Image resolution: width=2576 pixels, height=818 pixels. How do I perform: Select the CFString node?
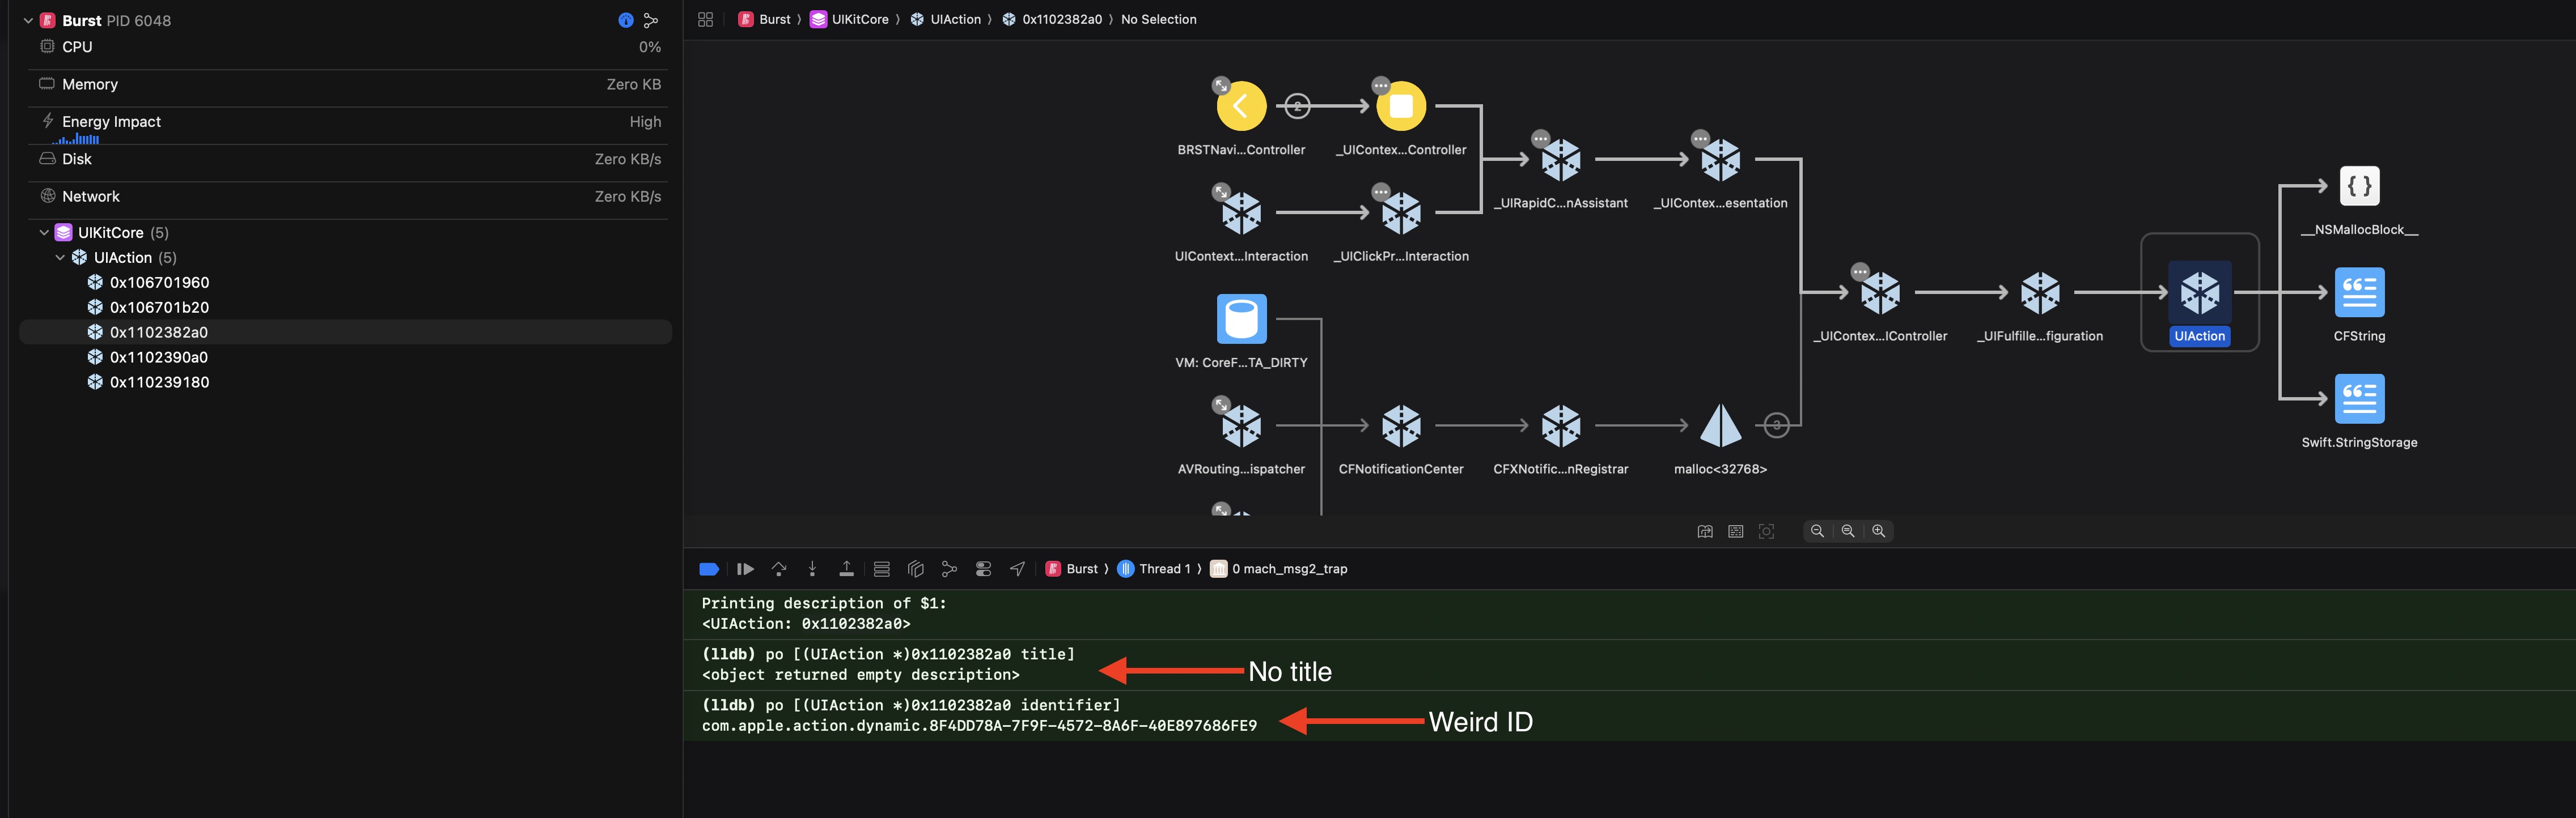[2360, 293]
